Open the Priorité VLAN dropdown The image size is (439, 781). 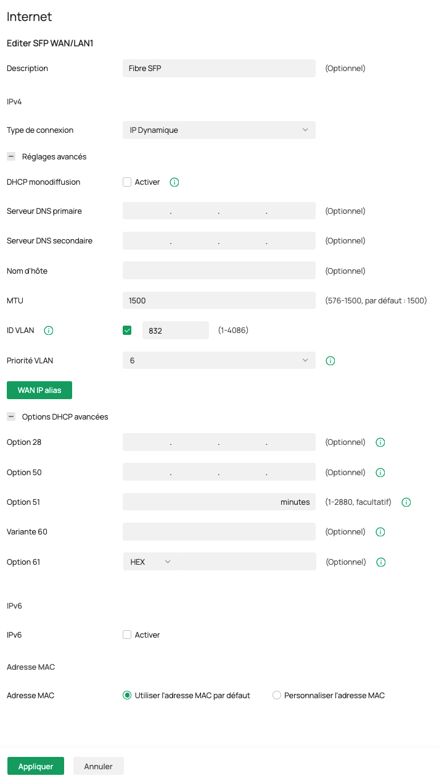point(219,361)
